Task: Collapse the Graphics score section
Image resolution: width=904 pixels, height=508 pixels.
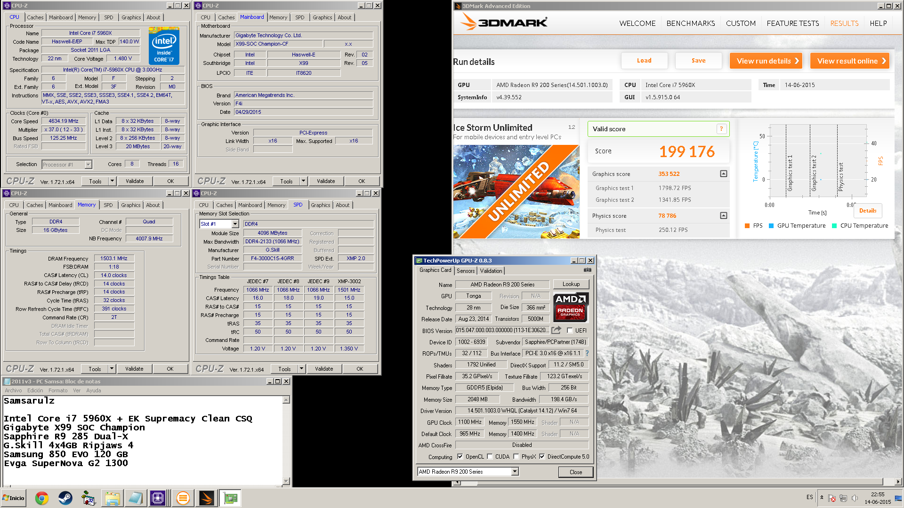Action: click(724, 174)
